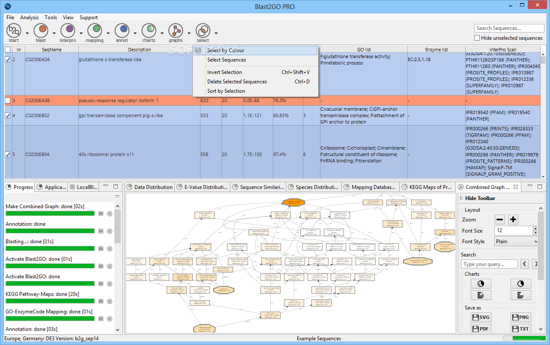Viewport: 550px width, 345px height.
Task: Save graph as SVG
Action: pyautogui.click(x=481, y=317)
